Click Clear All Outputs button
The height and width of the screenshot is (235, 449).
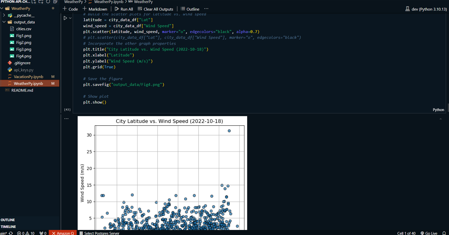[x=155, y=9]
